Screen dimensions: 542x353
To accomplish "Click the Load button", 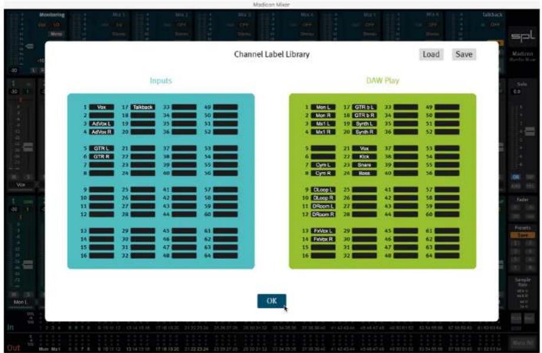I will coord(431,54).
